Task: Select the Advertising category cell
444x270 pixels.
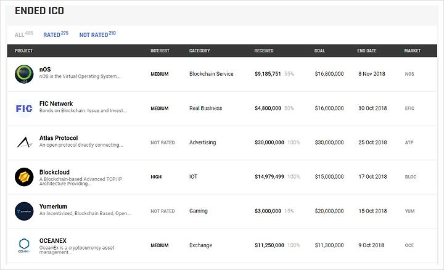Action: pyautogui.click(x=202, y=142)
